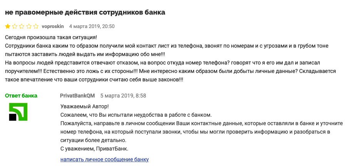Open the PrivatBankQM responder profile
Screen dimensions: 347x167
pyautogui.click(x=78, y=96)
